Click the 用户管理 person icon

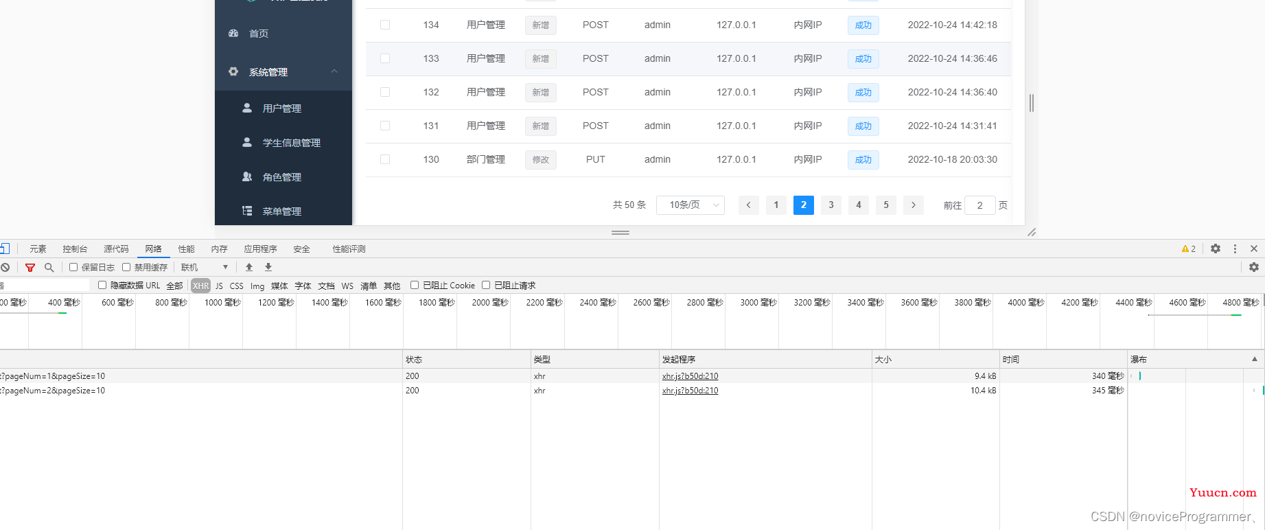247,108
